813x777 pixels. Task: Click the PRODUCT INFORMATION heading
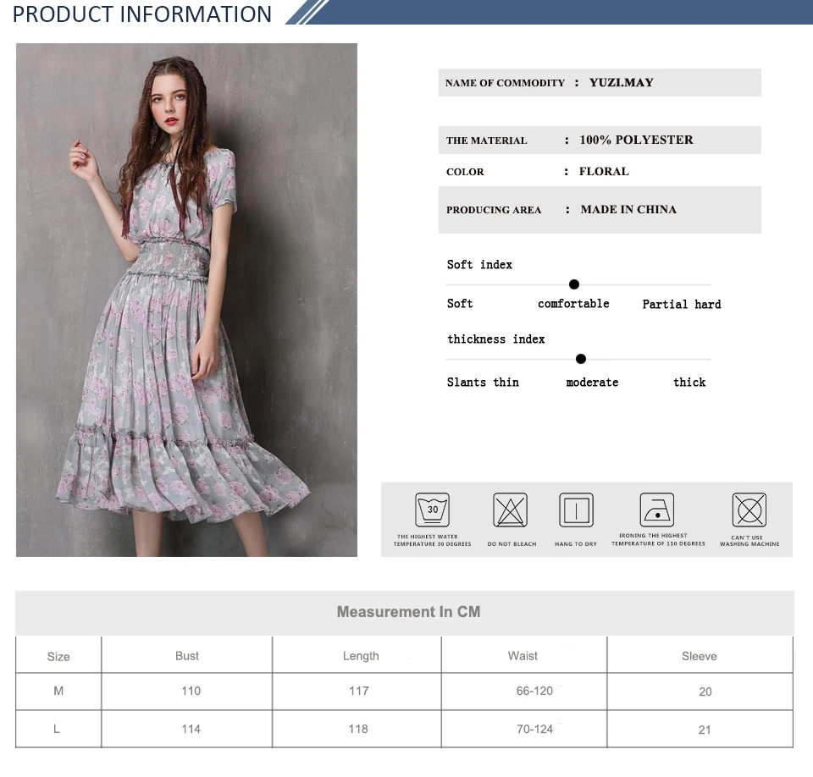[142, 14]
